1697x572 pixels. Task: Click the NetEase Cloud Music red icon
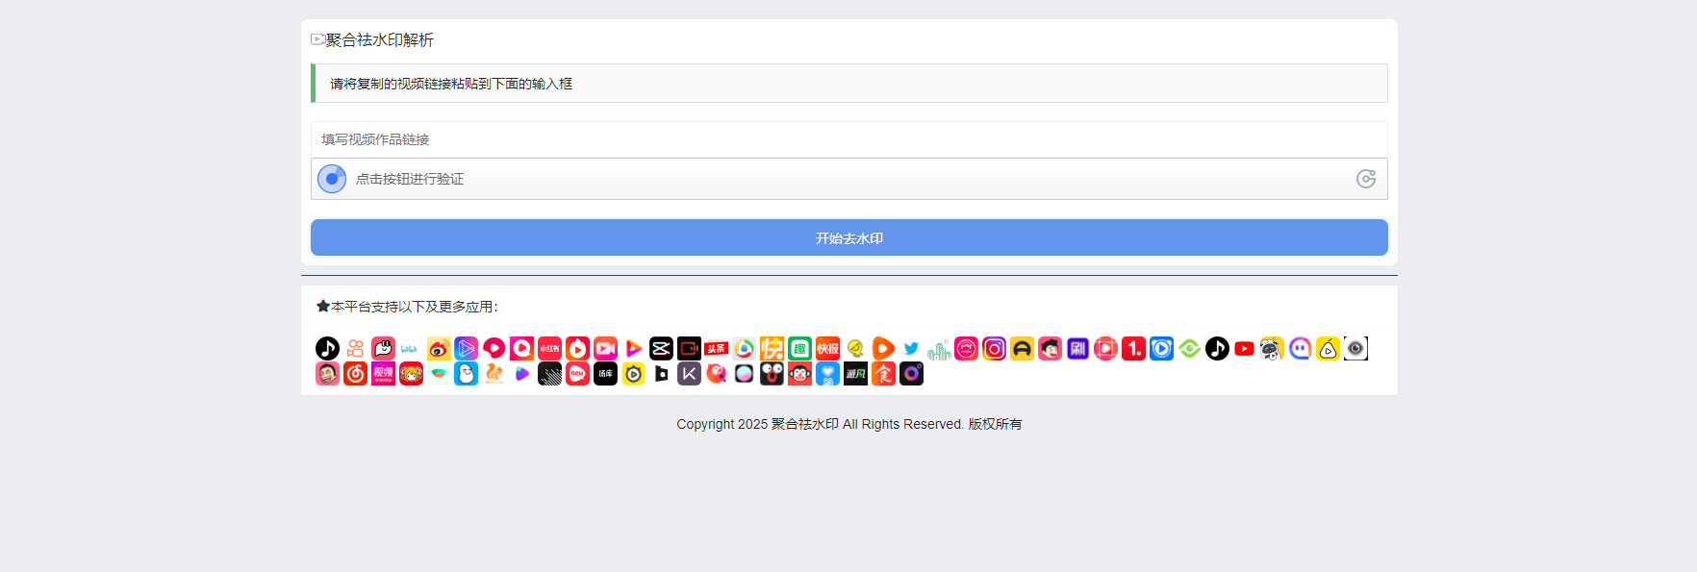click(x=355, y=374)
